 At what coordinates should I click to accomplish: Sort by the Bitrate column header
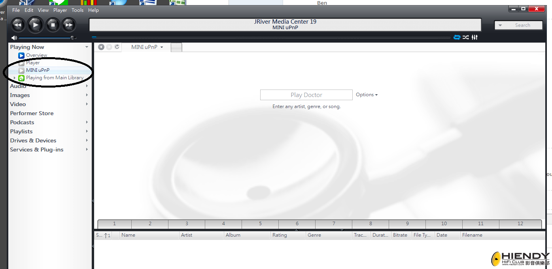pos(401,235)
